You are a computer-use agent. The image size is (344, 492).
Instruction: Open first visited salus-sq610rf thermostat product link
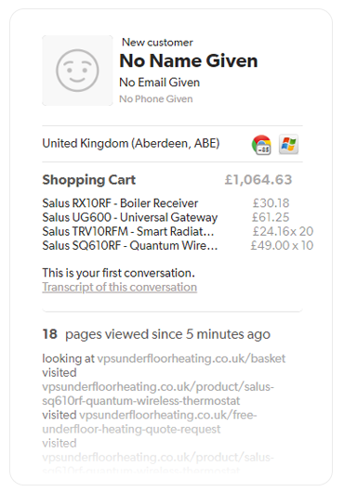158,394
